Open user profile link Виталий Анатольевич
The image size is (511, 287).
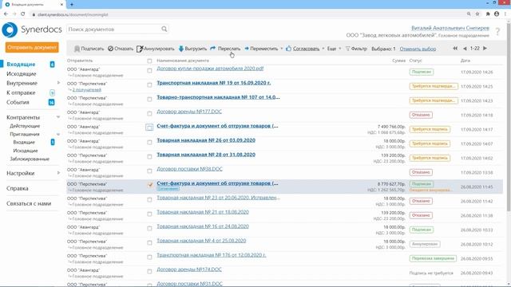pos(450,28)
